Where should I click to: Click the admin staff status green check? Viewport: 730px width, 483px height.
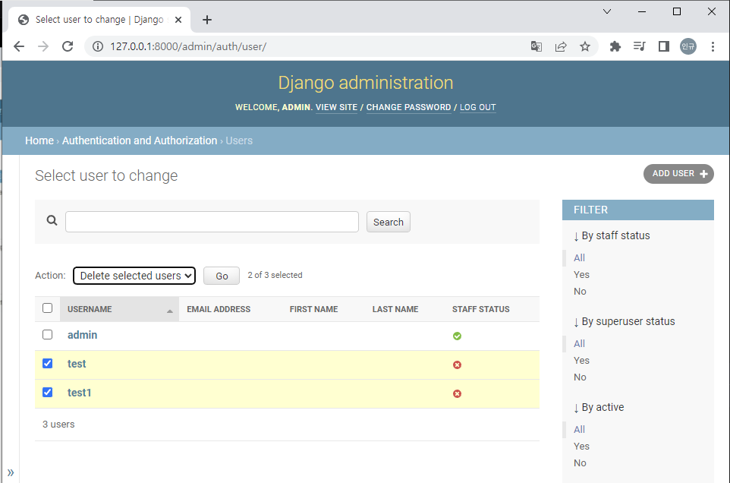tap(457, 336)
